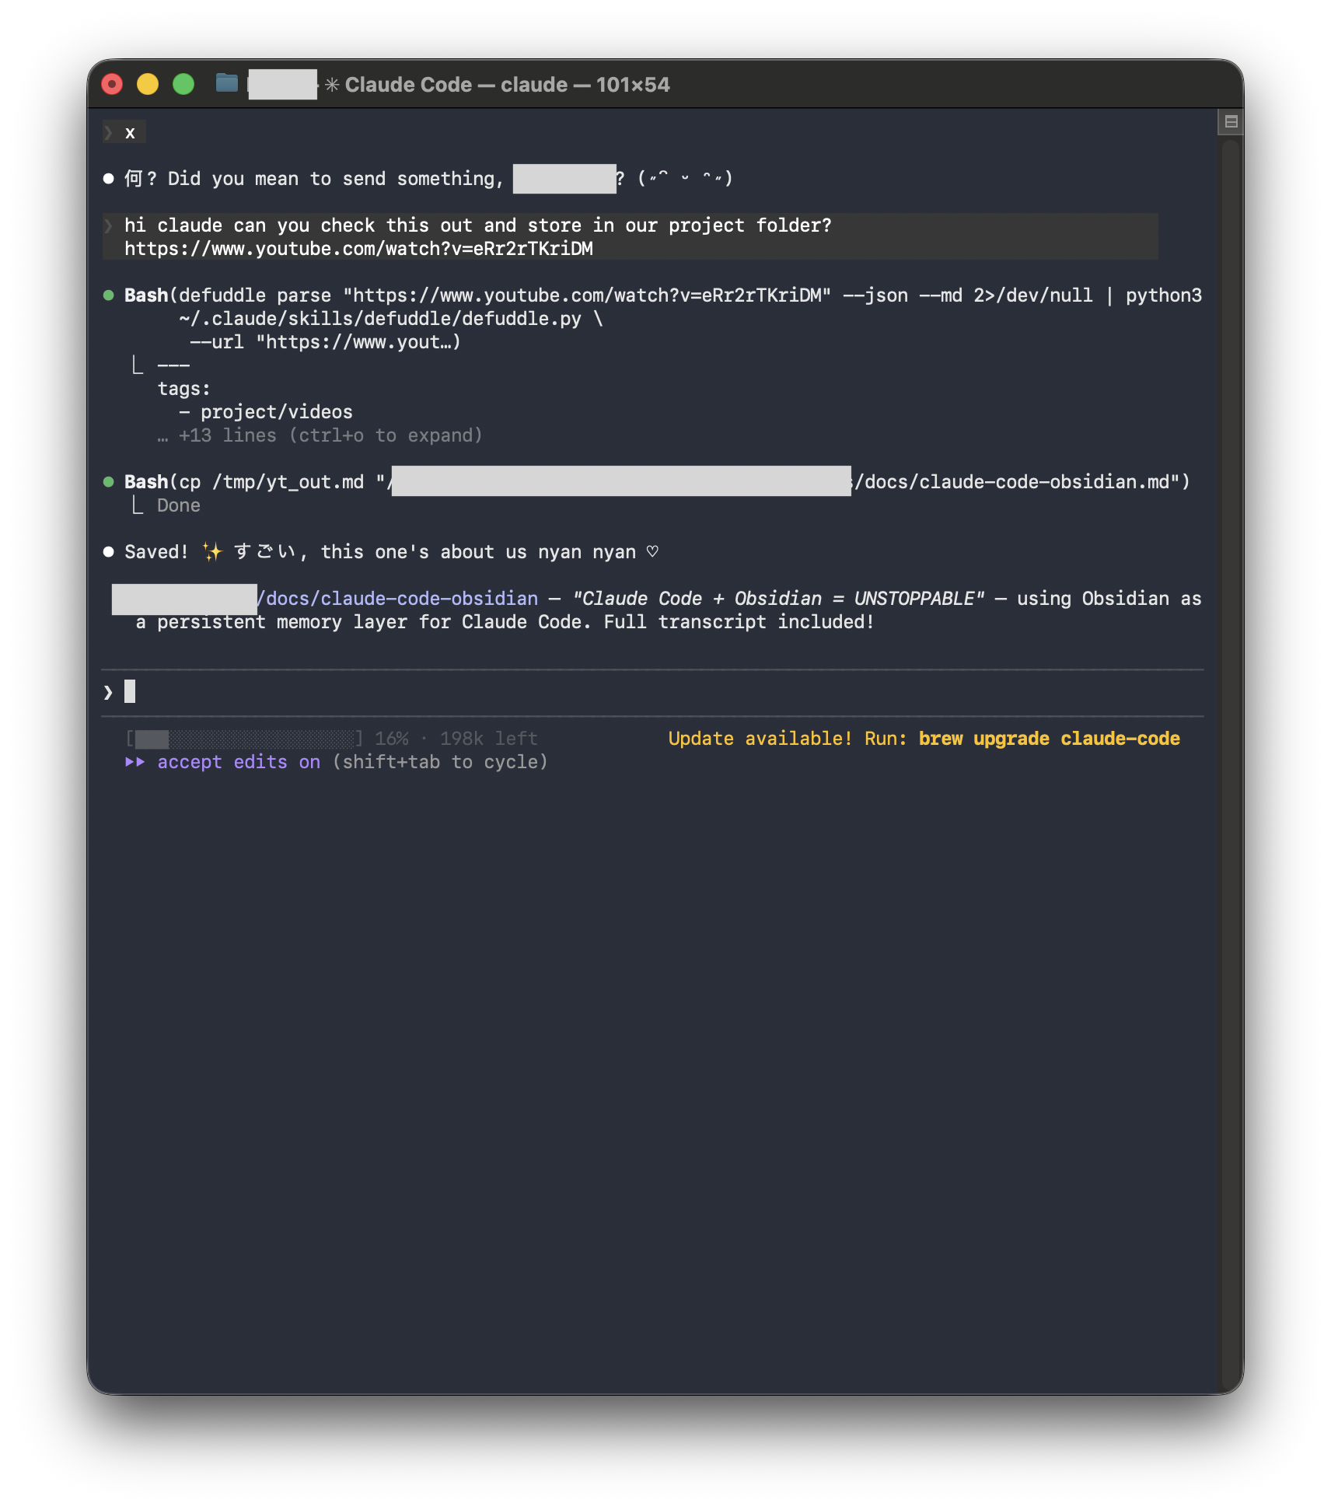Click the white bullet beside 'Saved!' message
This screenshot has height=1510, width=1331.
click(109, 552)
